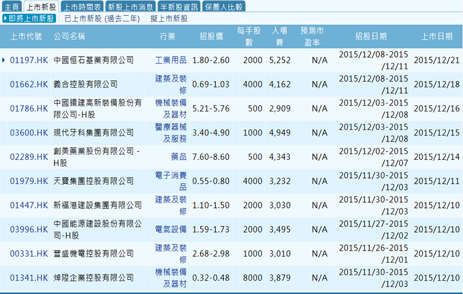Screen dimensions: 463x294
Task: Select company name 中國鐵建高新裝備股份有限公司-H股
Action: [x=97, y=109]
